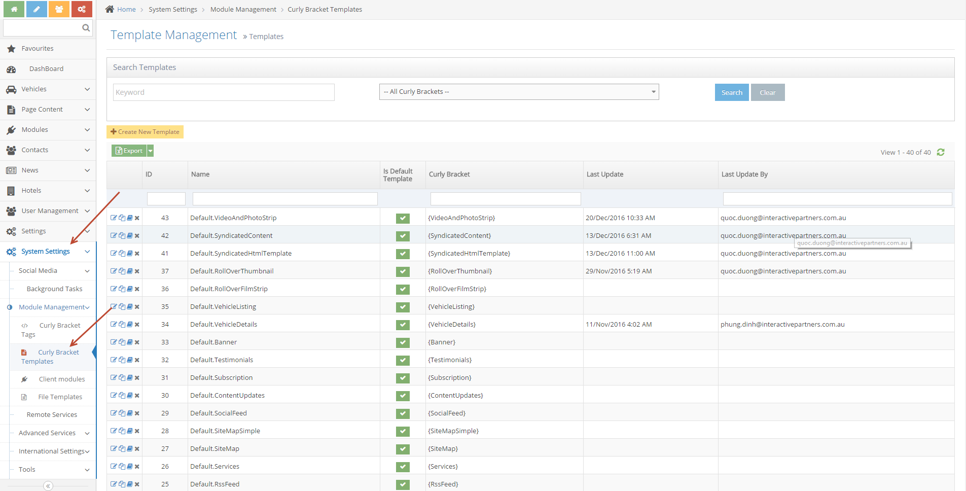Click the orange users shortcut button
966x491 pixels.
pos(59,9)
